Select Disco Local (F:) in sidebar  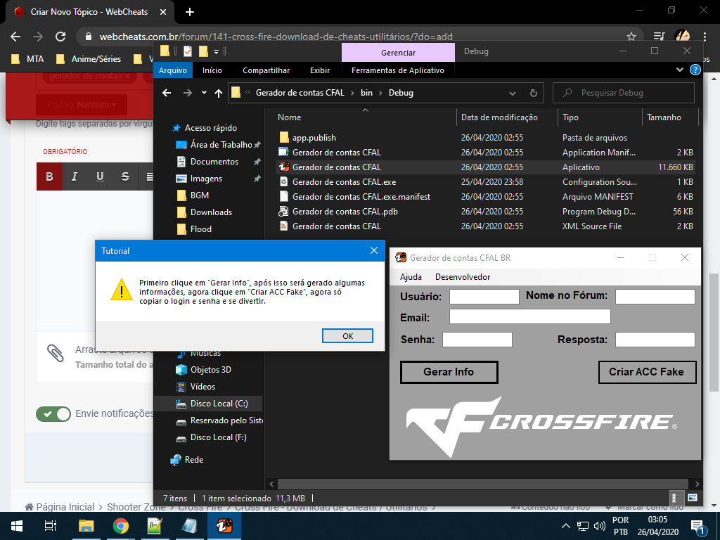[218, 437]
